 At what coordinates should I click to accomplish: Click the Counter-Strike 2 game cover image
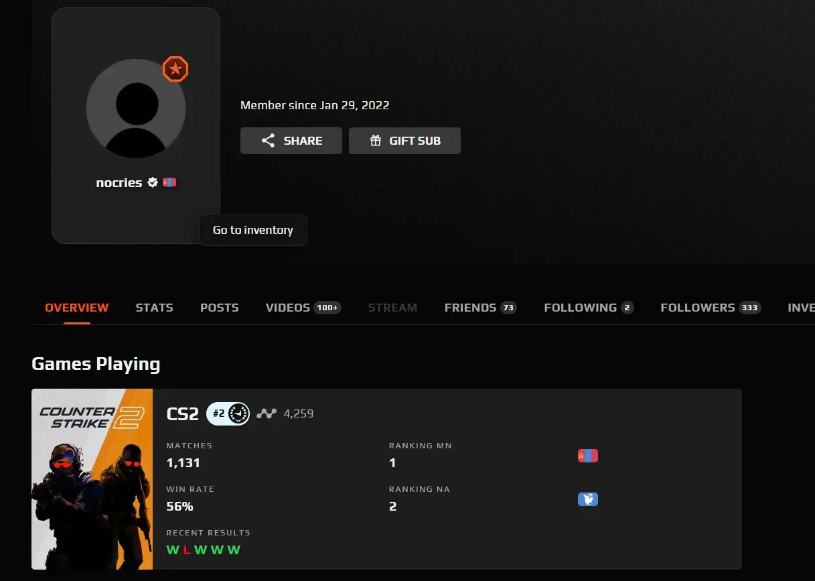click(x=92, y=478)
